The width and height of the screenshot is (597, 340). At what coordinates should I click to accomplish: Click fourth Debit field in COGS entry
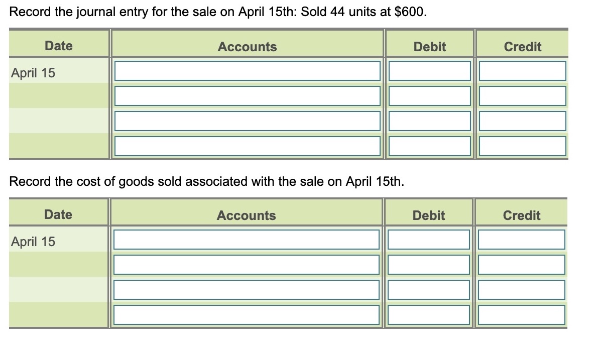click(x=429, y=315)
